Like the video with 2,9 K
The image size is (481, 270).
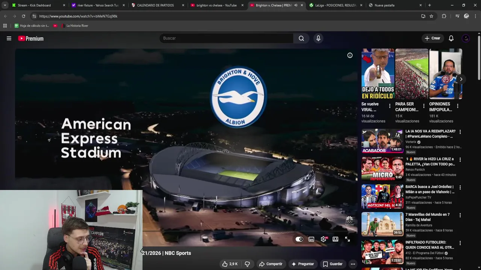coord(230,264)
